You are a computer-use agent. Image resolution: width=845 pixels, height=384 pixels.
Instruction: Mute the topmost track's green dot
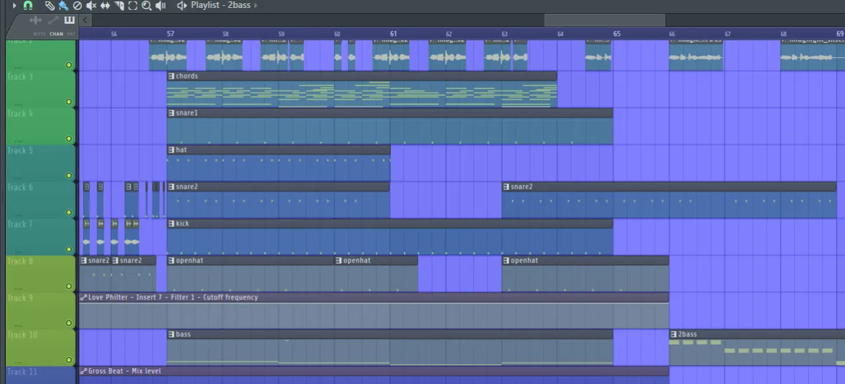[69, 65]
